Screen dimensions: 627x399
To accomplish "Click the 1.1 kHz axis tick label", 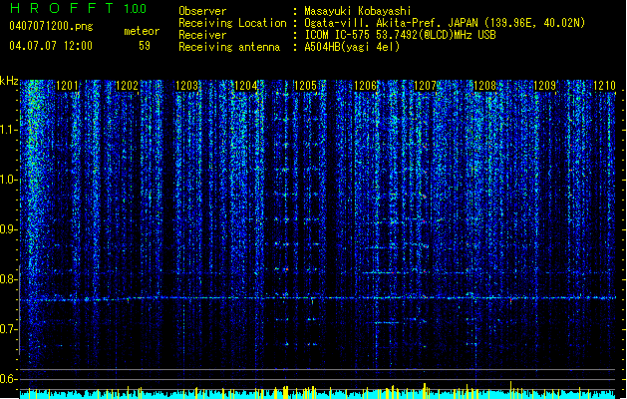I will [9, 130].
